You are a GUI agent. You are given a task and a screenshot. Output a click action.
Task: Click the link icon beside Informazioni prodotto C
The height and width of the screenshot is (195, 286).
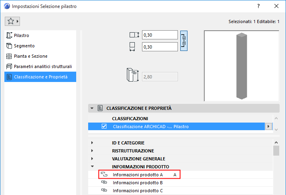coord(104,191)
